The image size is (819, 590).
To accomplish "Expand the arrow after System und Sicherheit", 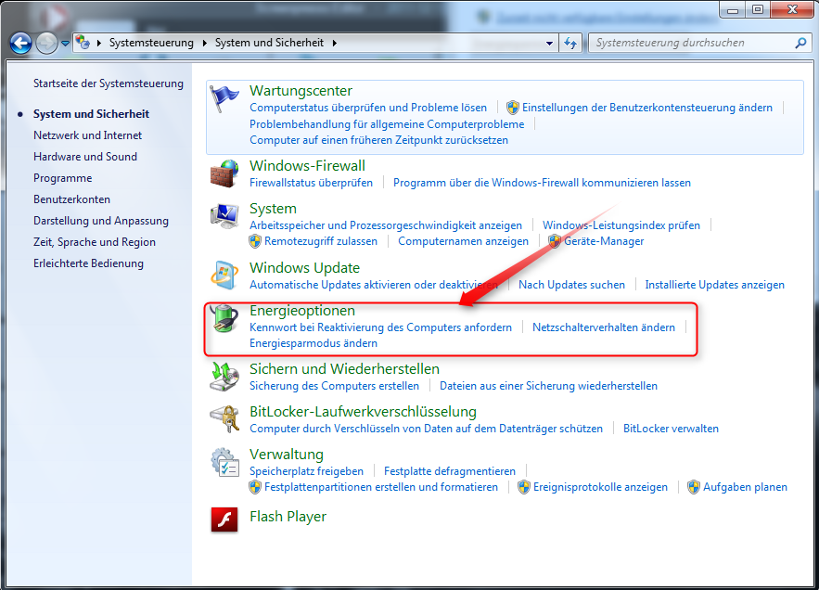I will (334, 43).
